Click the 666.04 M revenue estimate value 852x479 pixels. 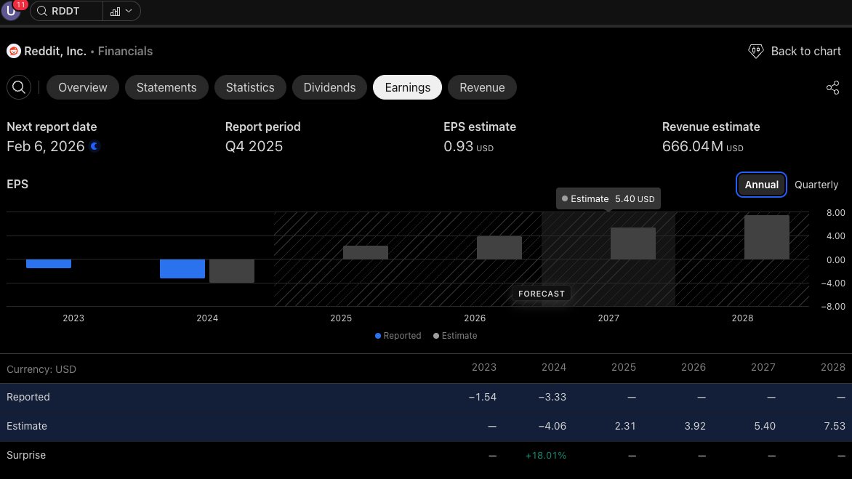coord(702,146)
